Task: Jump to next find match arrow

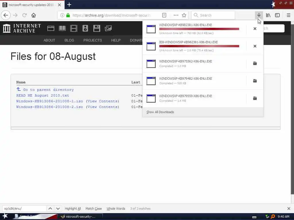Action: click(x=58, y=209)
